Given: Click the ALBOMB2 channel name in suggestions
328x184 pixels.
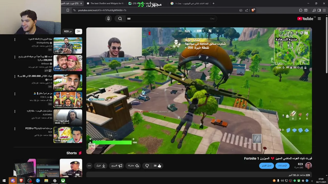Looking at the screenshot, I should coord(47,114).
